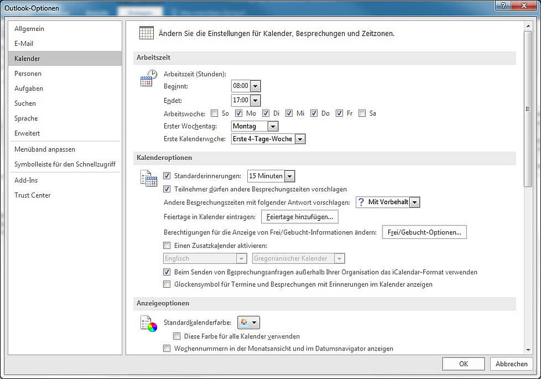This screenshot has width=541, height=379.
Task: Select the Aufgaben category
Action: pos(65,88)
